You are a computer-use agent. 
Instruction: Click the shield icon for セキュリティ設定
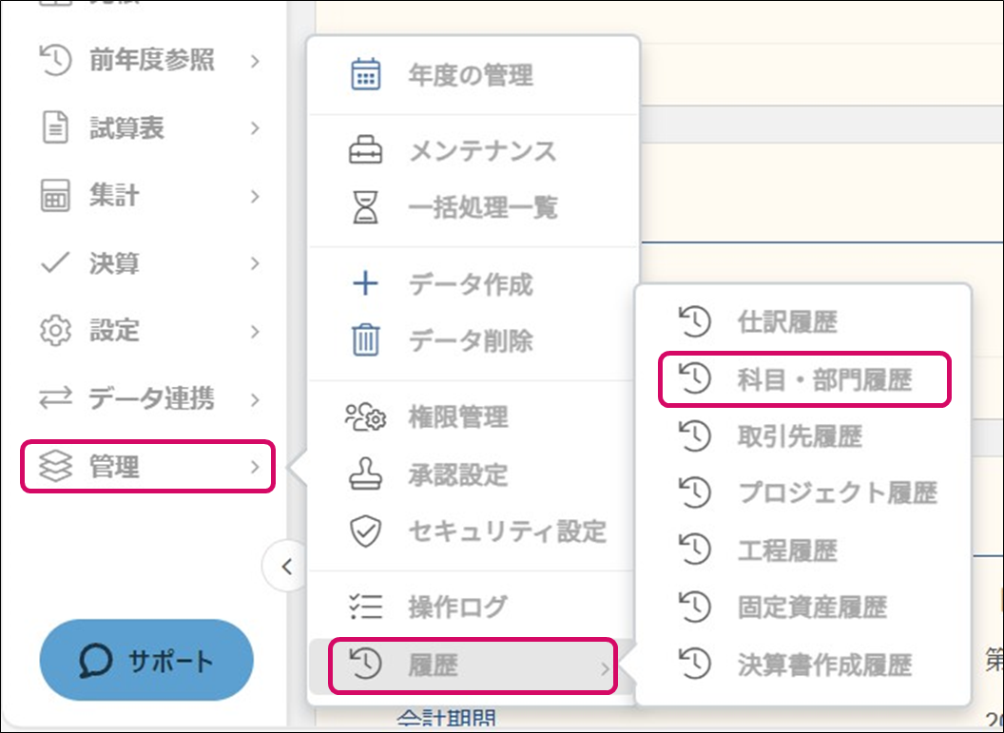[366, 531]
